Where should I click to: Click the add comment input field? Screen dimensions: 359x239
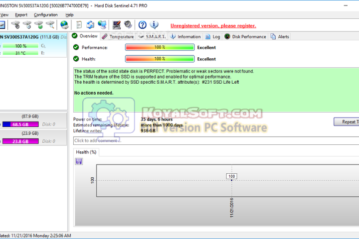click(216, 140)
